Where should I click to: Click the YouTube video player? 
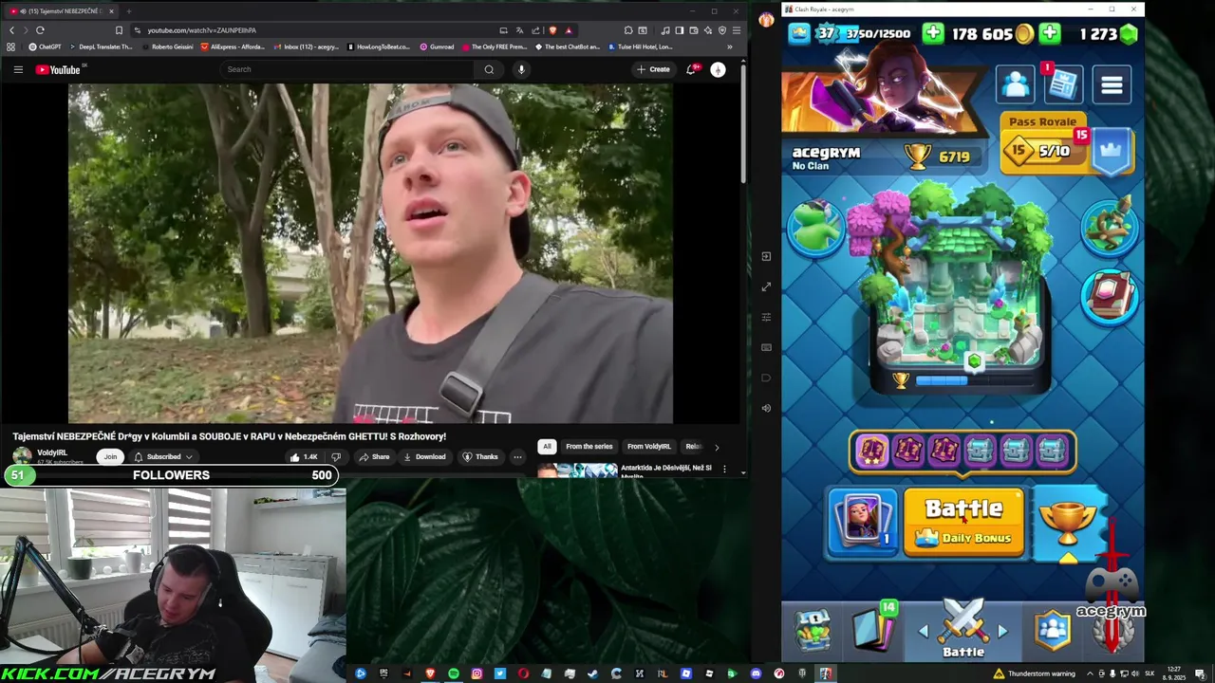(370, 252)
